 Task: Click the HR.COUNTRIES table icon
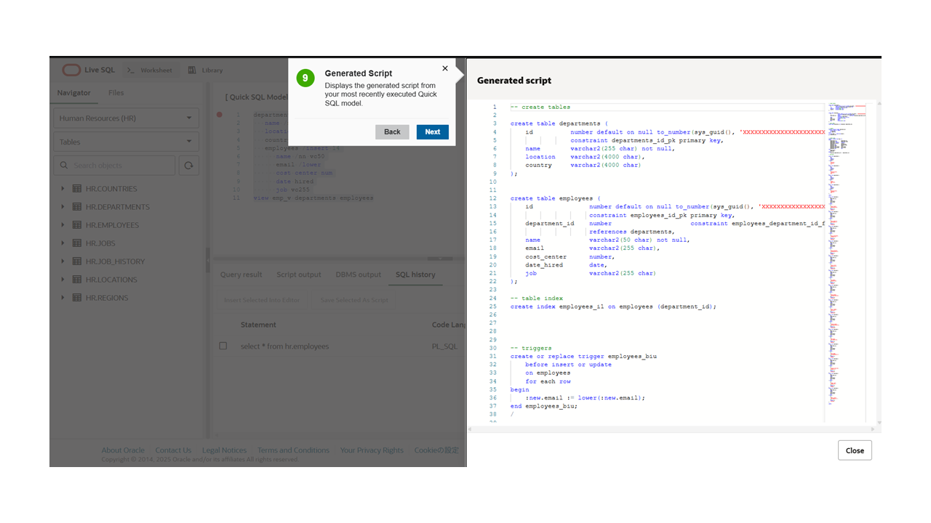pos(77,189)
